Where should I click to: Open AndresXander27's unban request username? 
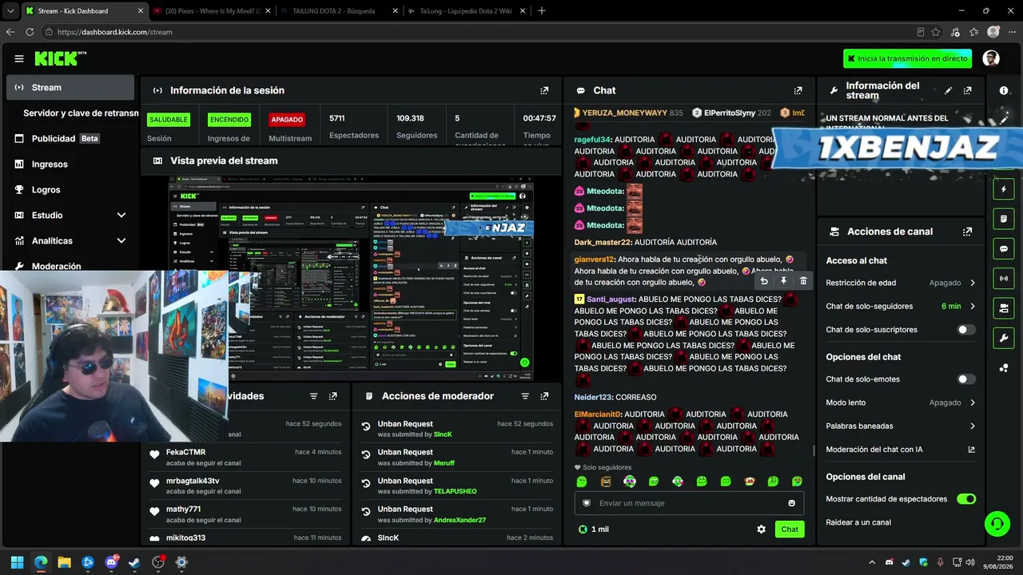[460, 521]
